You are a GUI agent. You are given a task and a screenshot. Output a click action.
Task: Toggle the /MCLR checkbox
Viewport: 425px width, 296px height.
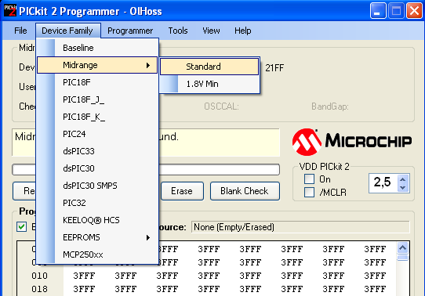coord(309,193)
